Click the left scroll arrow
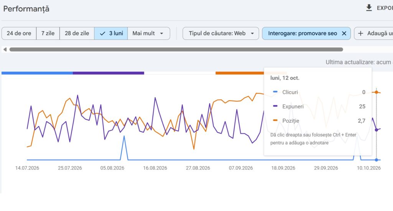 5,49
